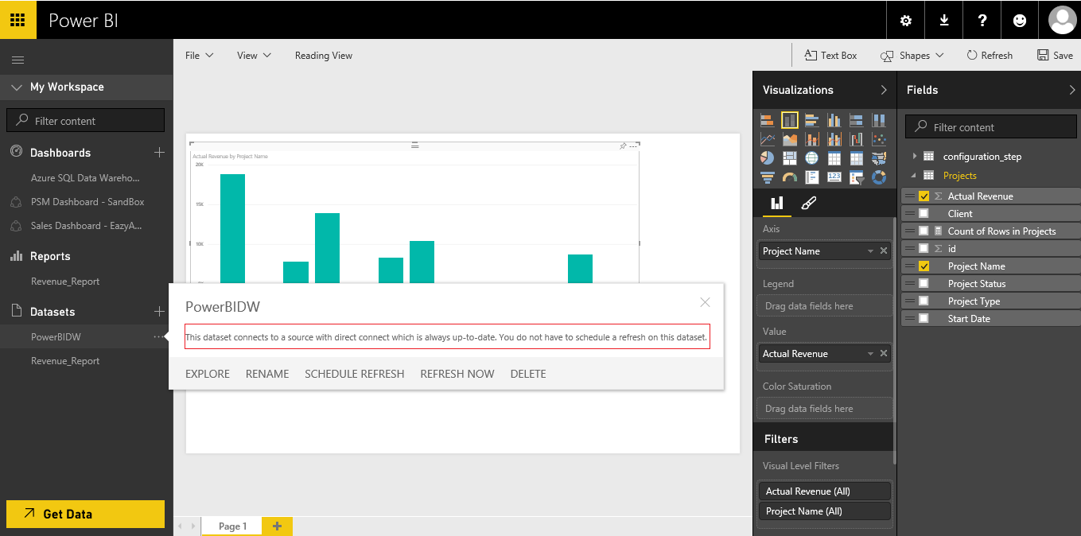Choose the clustered bar chart visualization
The width and height of the screenshot is (1081, 536).
tap(812, 120)
